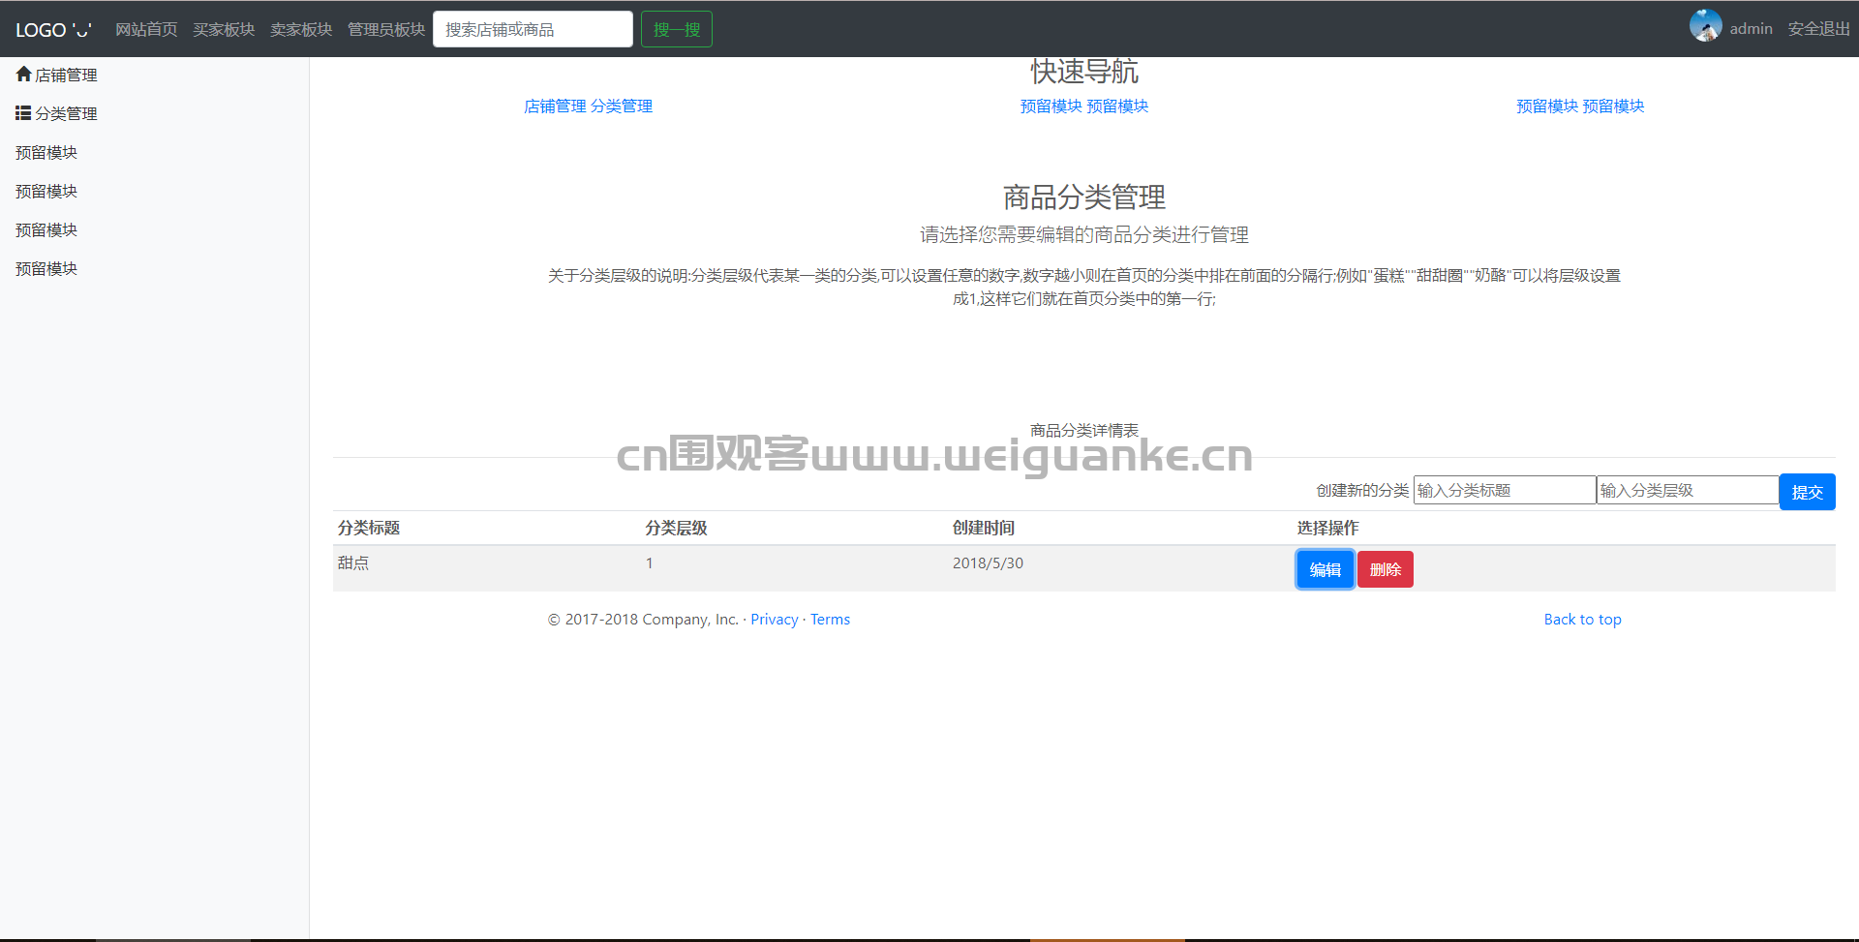Open 网站首页 in the top navigation

146,30
